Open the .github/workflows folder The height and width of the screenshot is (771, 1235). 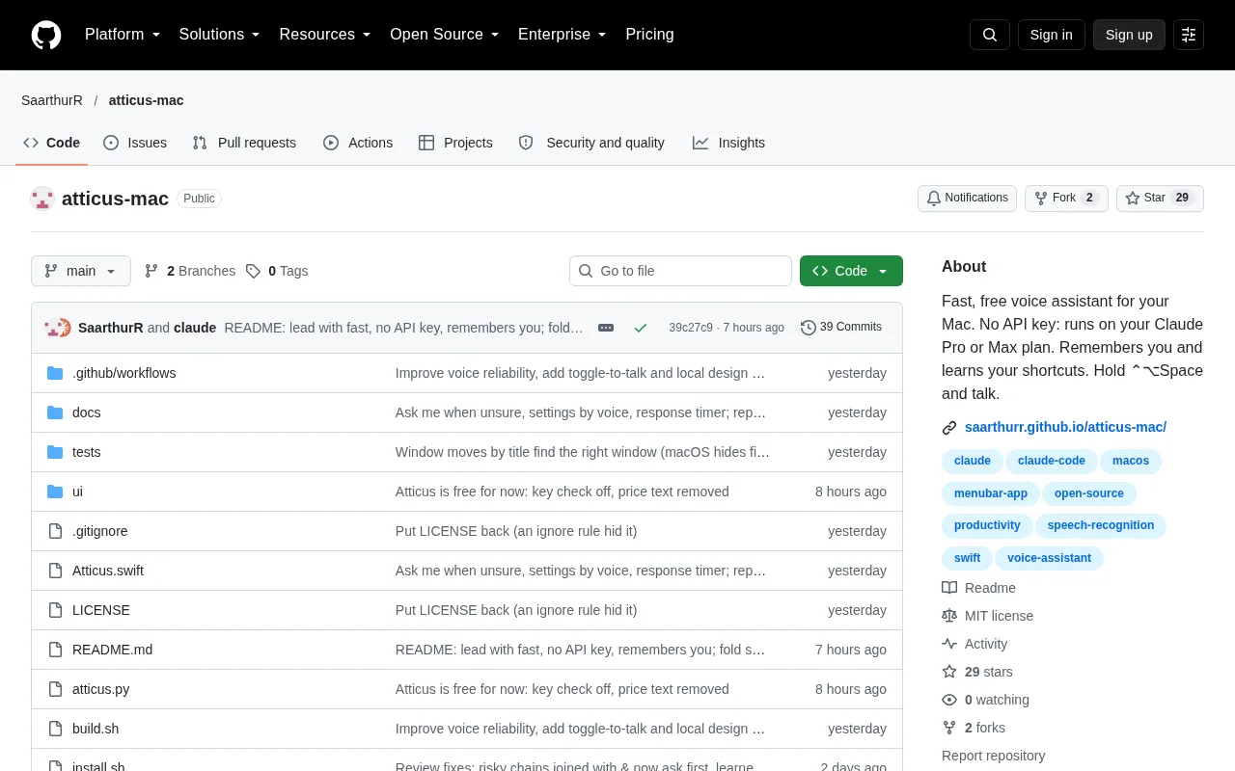[123, 373]
